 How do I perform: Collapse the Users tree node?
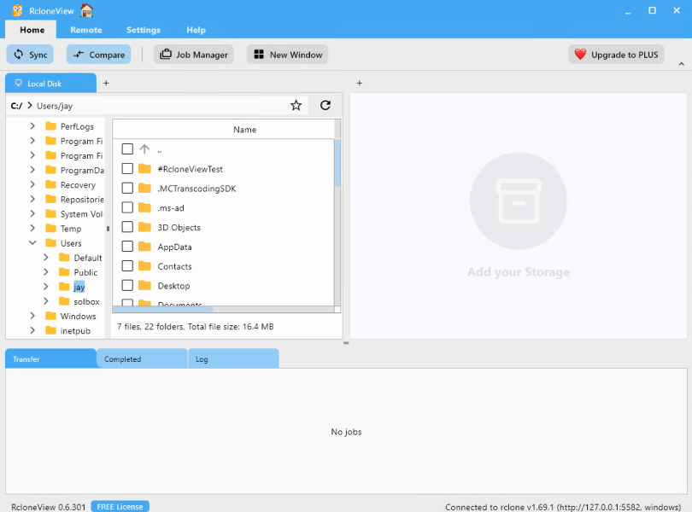pyautogui.click(x=32, y=243)
